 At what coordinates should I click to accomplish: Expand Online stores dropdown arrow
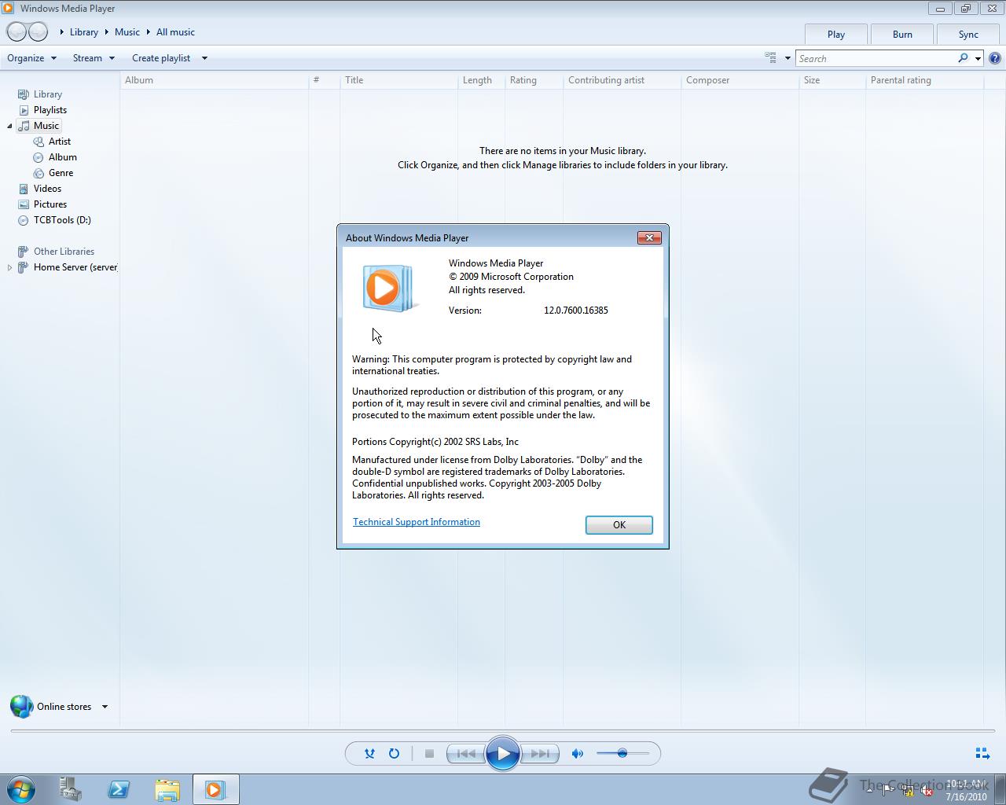105,707
